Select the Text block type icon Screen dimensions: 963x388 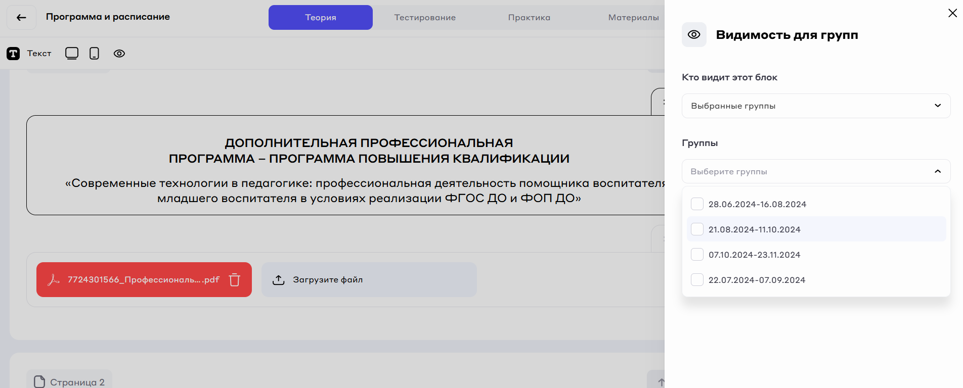tap(13, 54)
